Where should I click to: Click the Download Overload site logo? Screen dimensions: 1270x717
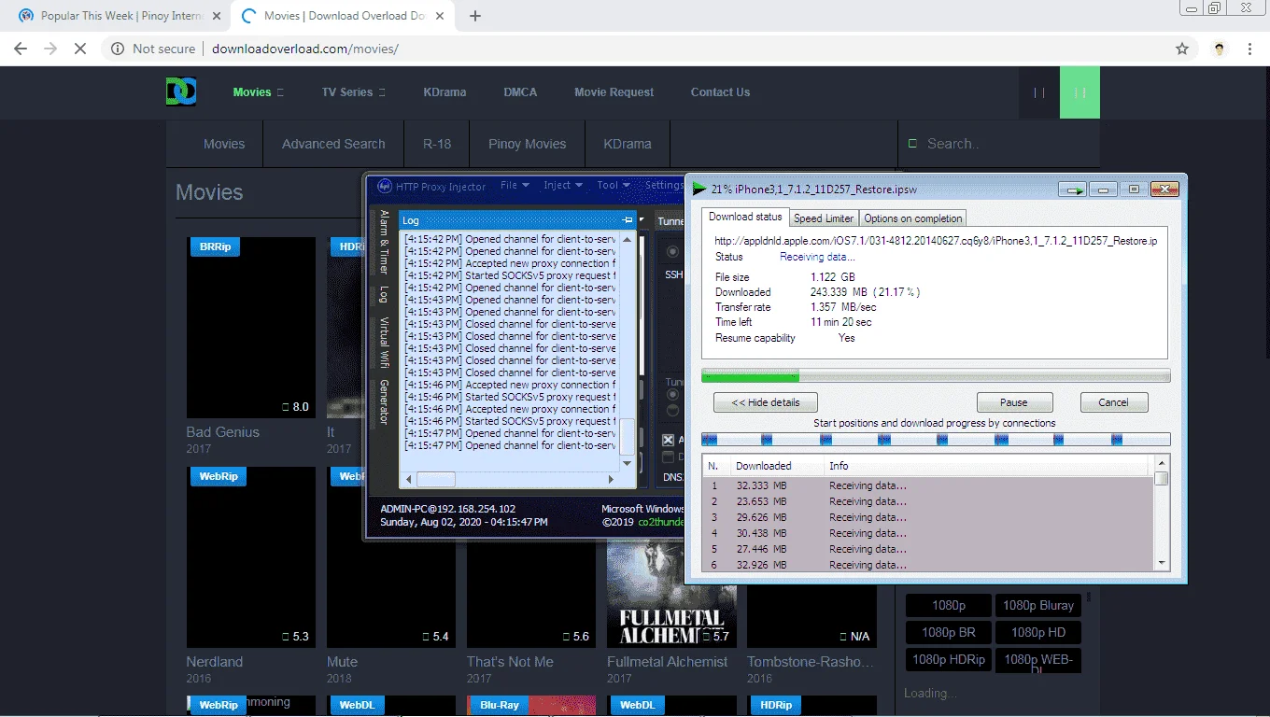[x=181, y=91]
